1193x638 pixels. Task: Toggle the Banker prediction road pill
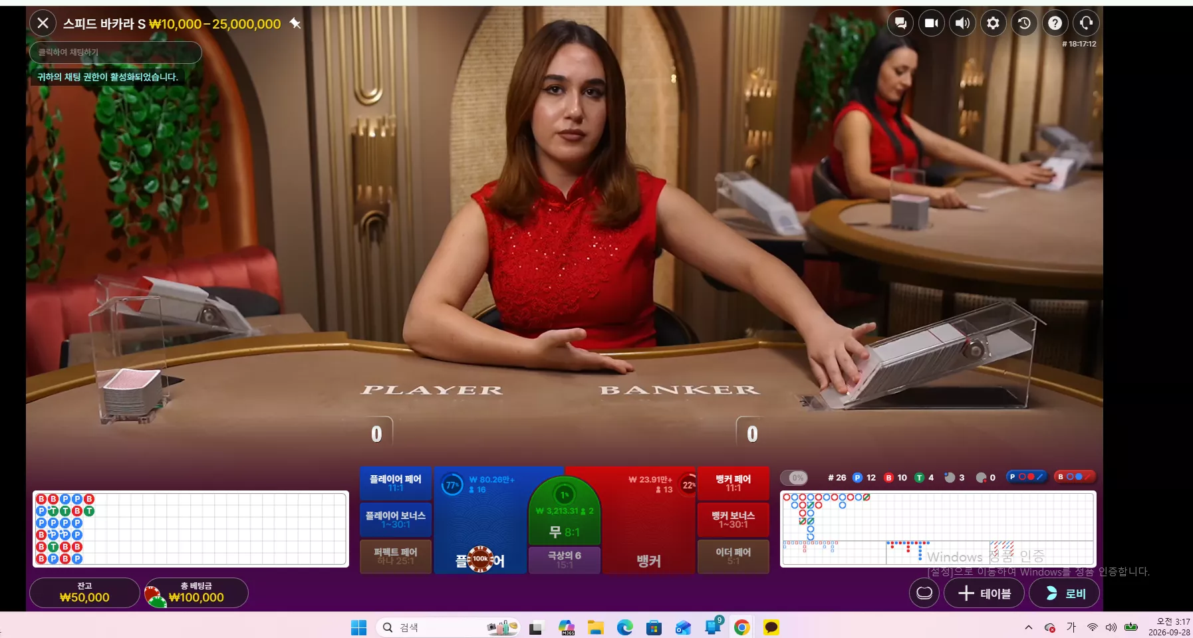[1075, 477]
